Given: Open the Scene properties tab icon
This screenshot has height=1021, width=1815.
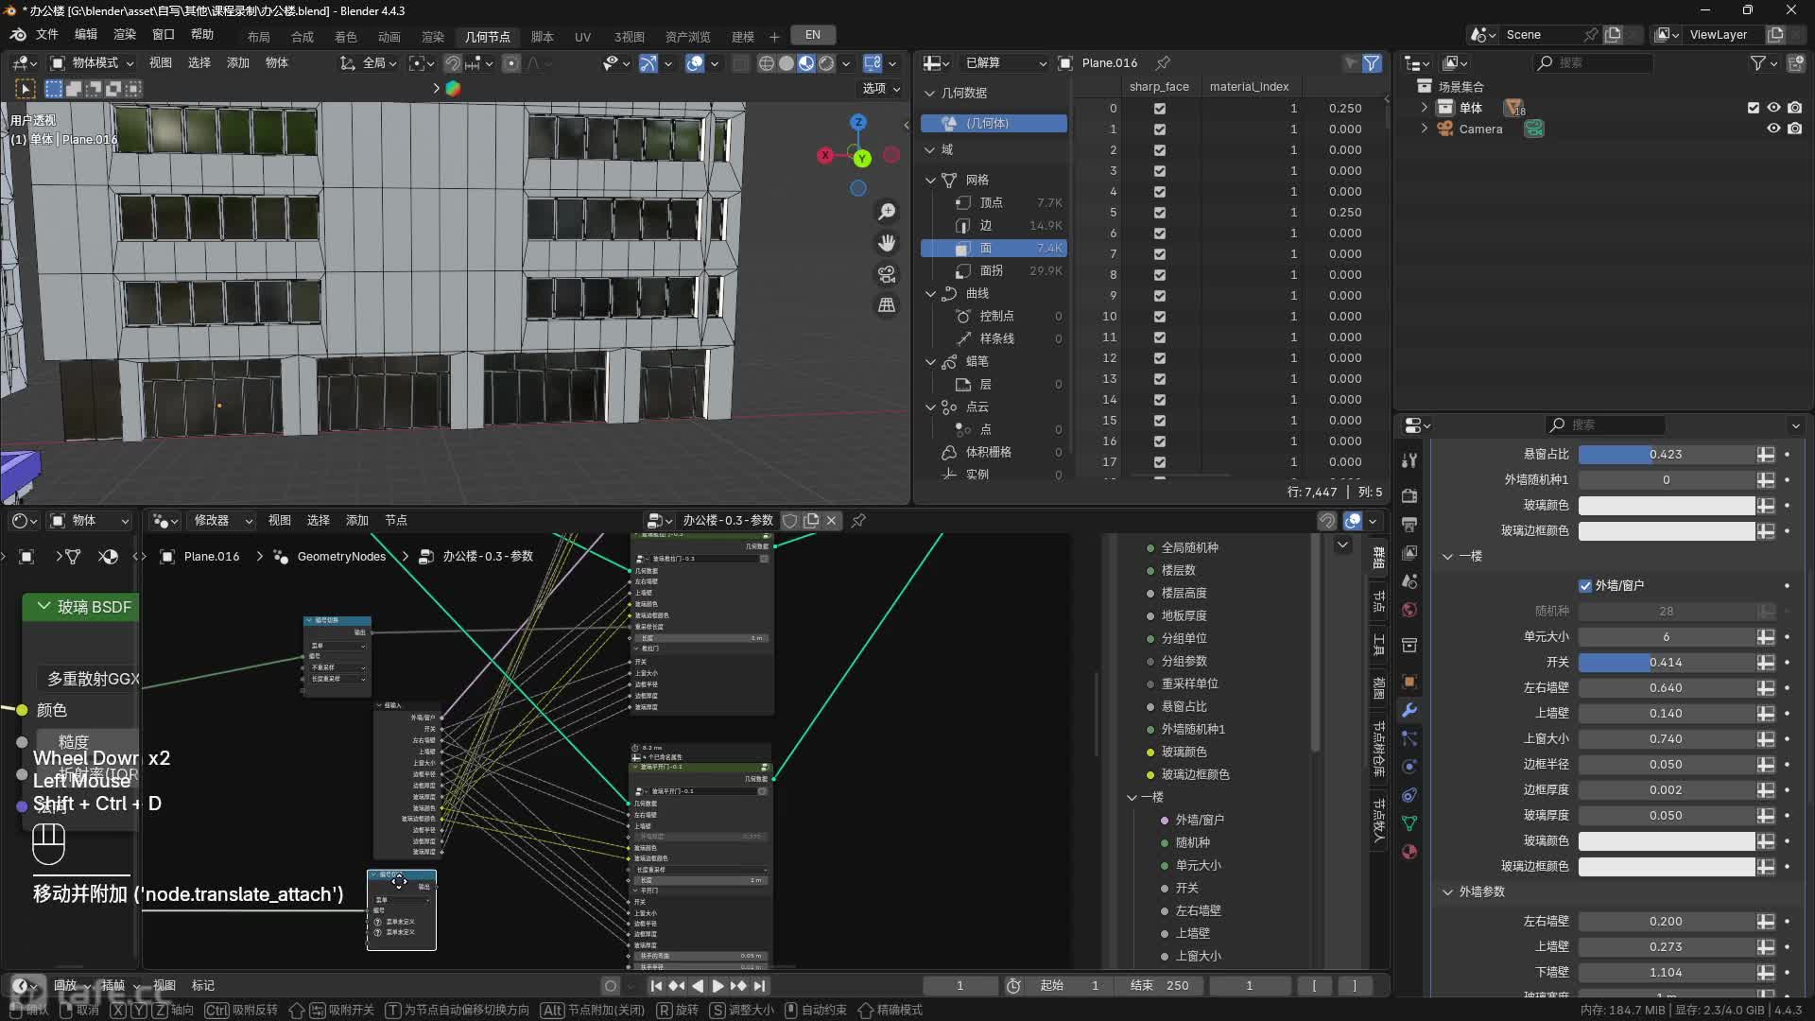Looking at the screenshot, I should click(1409, 581).
